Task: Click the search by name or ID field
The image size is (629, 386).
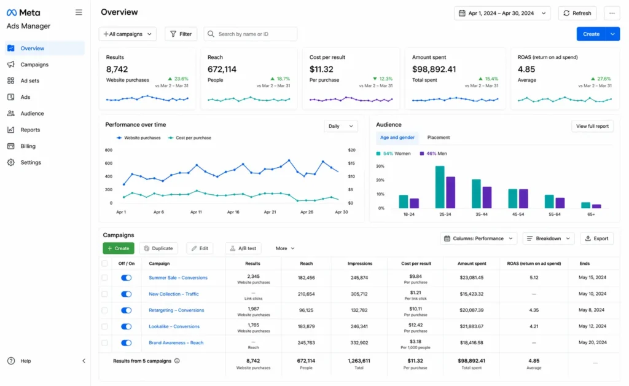Action: pos(250,34)
